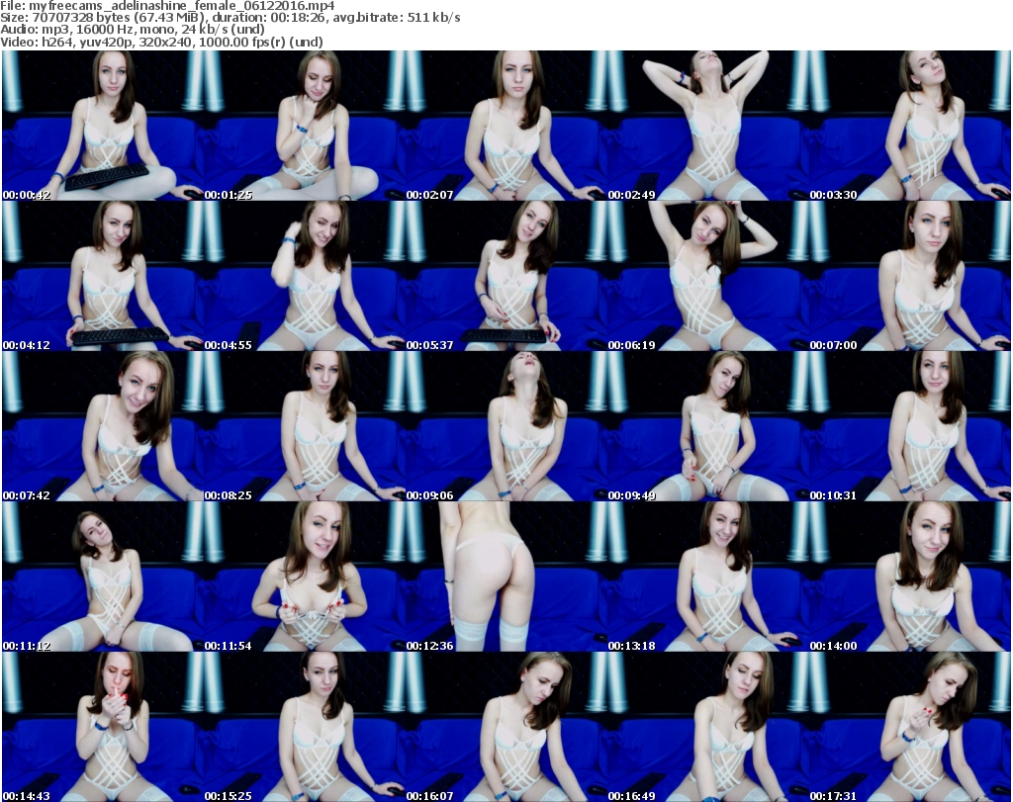This screenshot has height=802, width=1013.
Task: Click the 00:16:07 thumbnail
Action: tap(506, 727)
